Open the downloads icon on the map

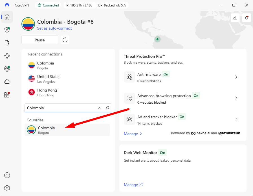(x=235, y=17)
